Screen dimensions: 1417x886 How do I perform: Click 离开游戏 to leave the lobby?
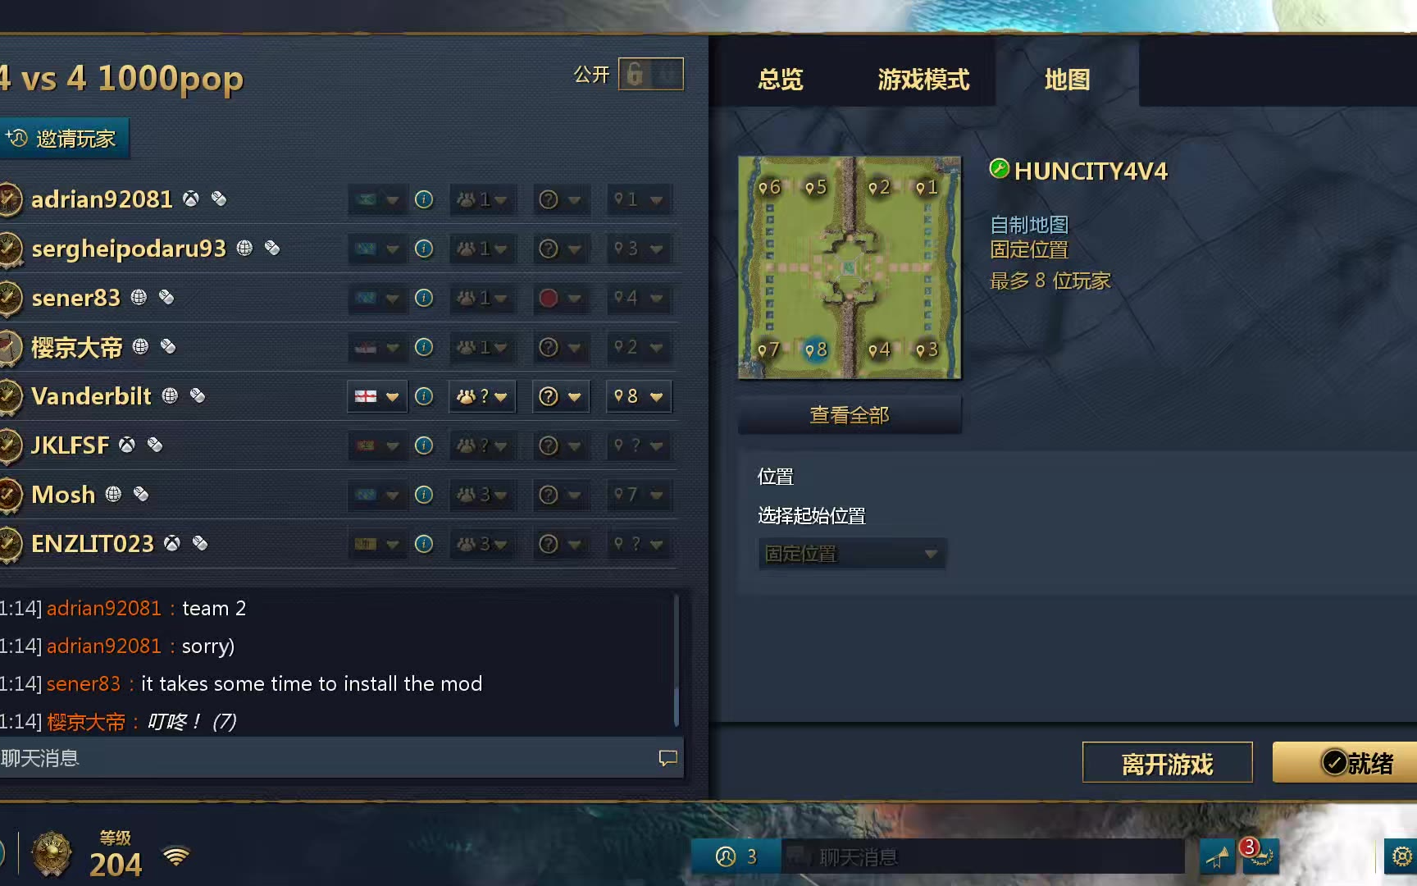1167,763
